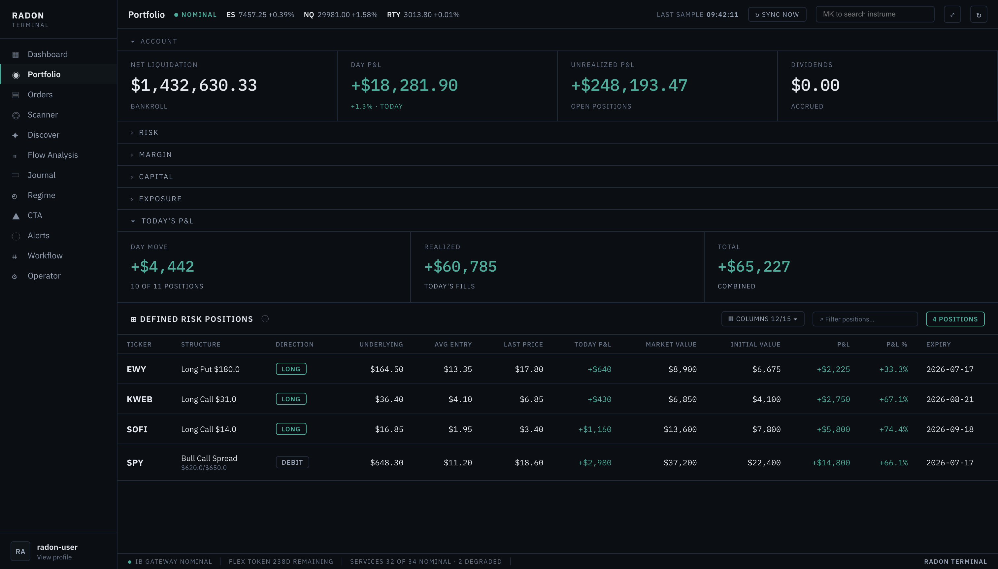
Task: Switch to the Journal page
Action: (x=59, y=175)
